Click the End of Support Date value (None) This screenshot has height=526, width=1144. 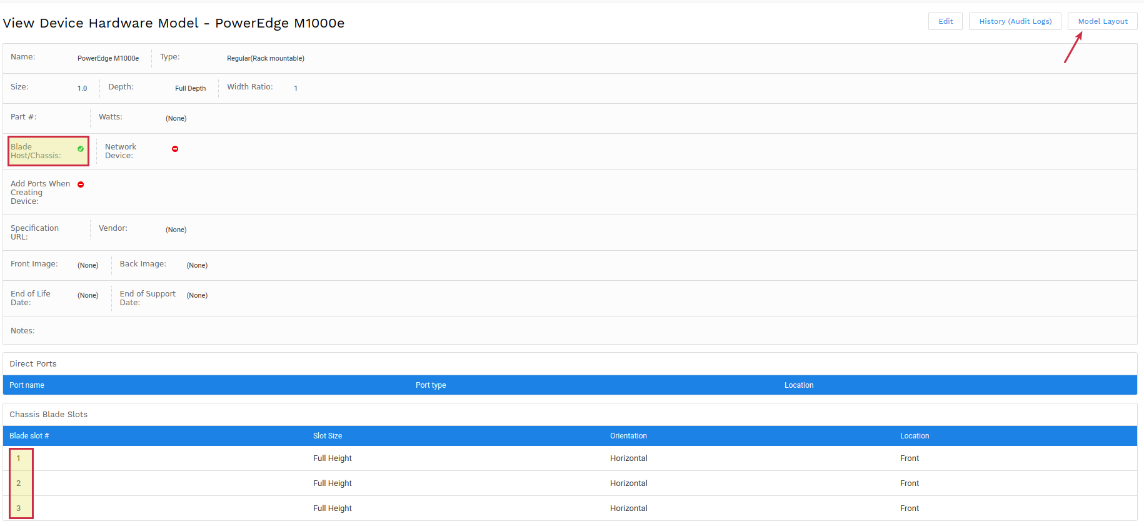tap(197, 295)
